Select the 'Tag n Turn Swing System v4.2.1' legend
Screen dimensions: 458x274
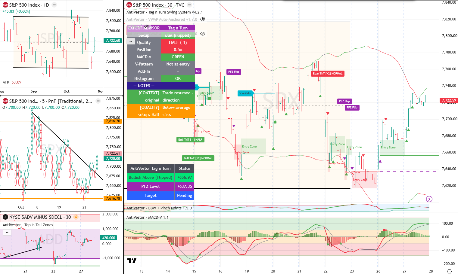coord(165,12)
